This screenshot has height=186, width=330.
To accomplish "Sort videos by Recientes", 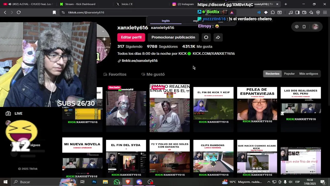I will pos(272,74).
